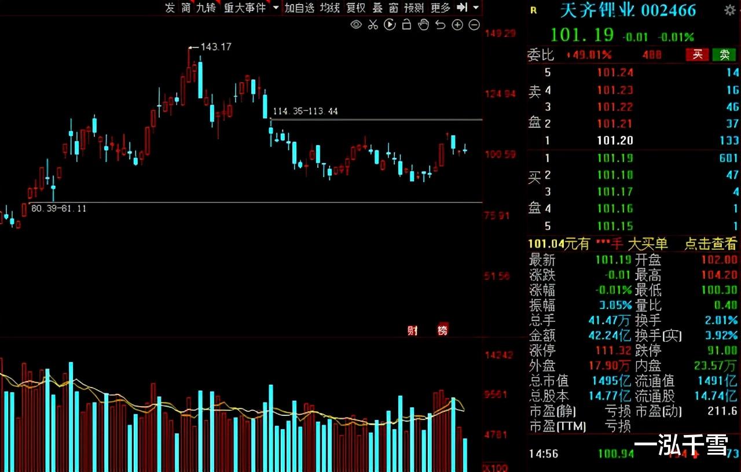The image size is (741, 472).
Task: Open dropdown arrow next to export icon
Action: point(476,8)
